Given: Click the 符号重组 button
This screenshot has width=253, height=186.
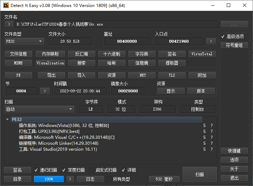Looking at the screenshot, I should click(x=234, y=45).
